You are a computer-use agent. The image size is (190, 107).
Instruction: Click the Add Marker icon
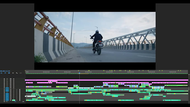pyautogui.click(x=13, y=73)
